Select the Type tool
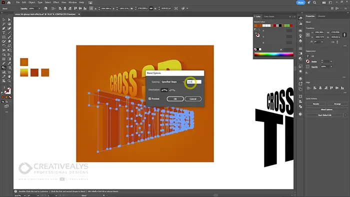 pos(4,33)
